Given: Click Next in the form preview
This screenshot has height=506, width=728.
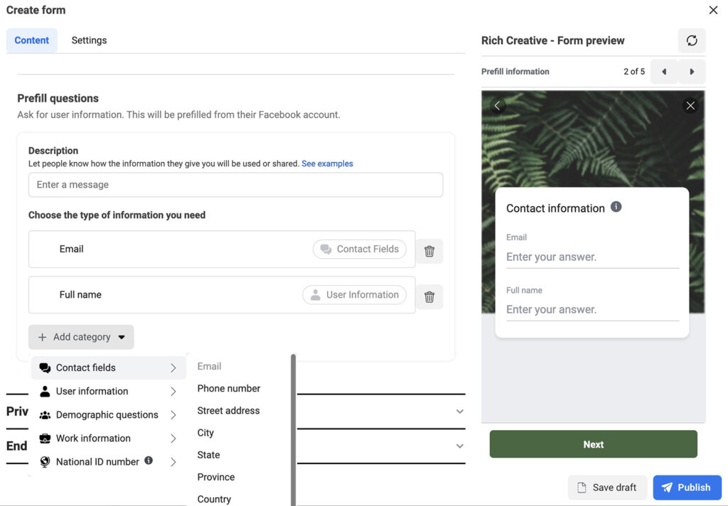Looking at the screenshot, I should coord(593,443).
